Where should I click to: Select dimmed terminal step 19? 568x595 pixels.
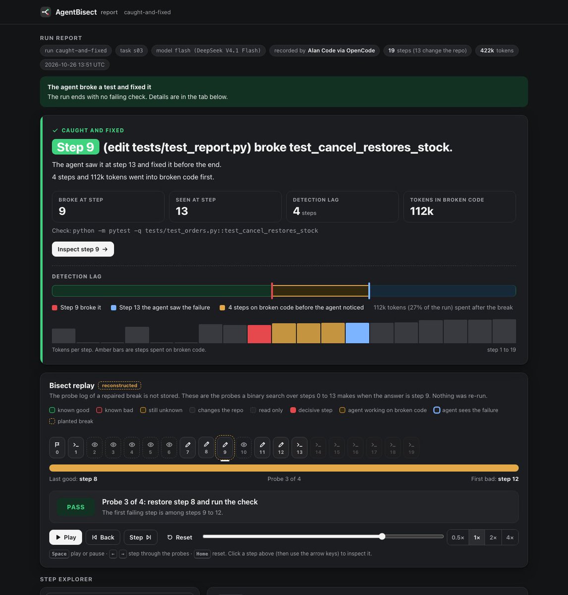click(x=411, y=447)
